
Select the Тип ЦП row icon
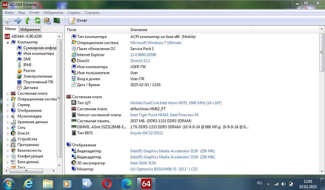(74, 103)
